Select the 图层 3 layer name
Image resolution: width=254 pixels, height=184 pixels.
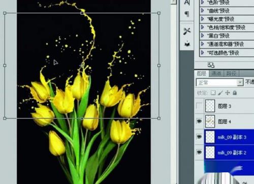click(x=225, y=106)
